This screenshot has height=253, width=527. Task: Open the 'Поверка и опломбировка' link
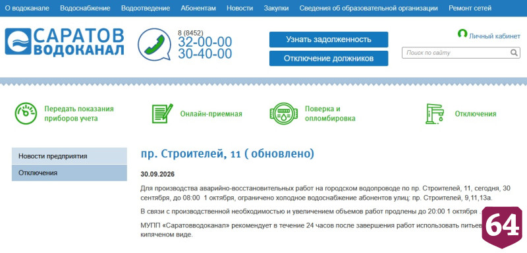(330, 113)
